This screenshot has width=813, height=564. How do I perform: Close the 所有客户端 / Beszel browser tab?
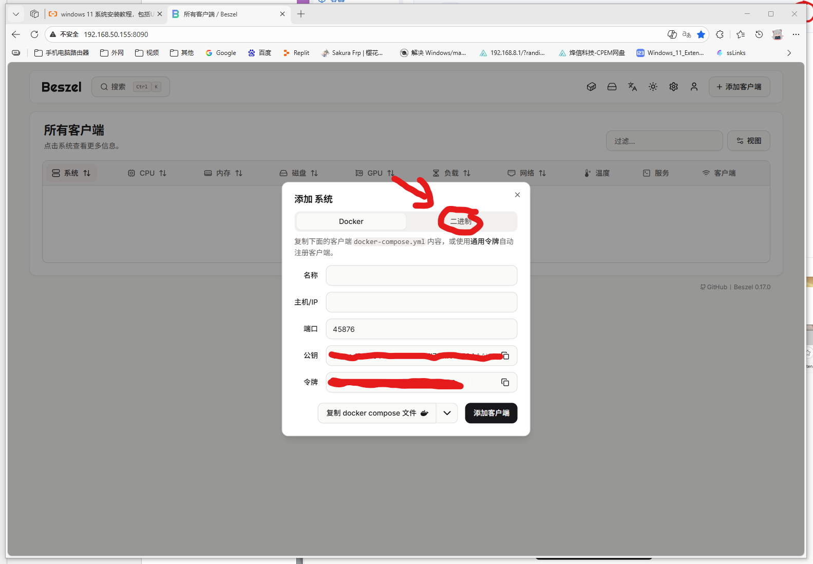pyautogui.click(x=282, y=14)
